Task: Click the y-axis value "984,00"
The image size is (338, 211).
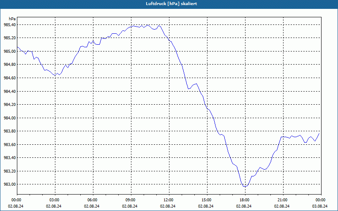Action: pyautogui.click(x=10, y=118)
